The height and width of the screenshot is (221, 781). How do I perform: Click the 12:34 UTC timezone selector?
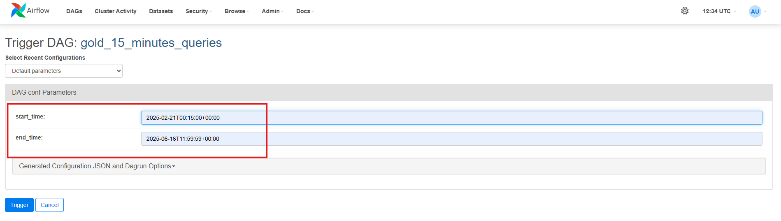click(x=719, y=11)
